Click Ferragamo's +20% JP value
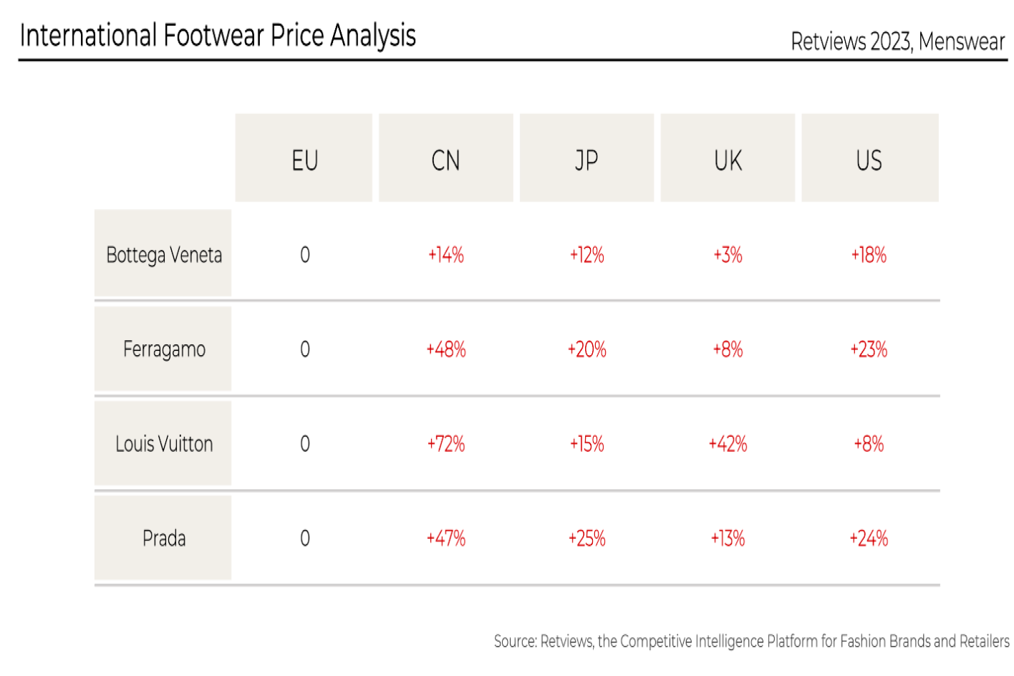The width and height of the screenshot is (1014, 676). coord(586,349)
